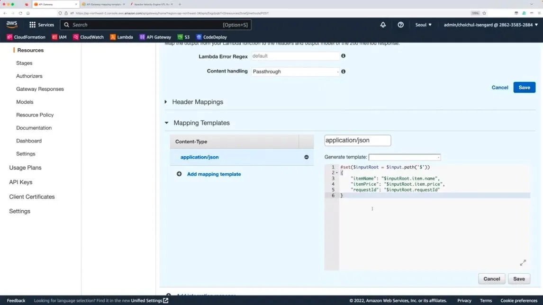Open Client Certificates in the sidebar

pyautogui.click(x=32, y=197)
